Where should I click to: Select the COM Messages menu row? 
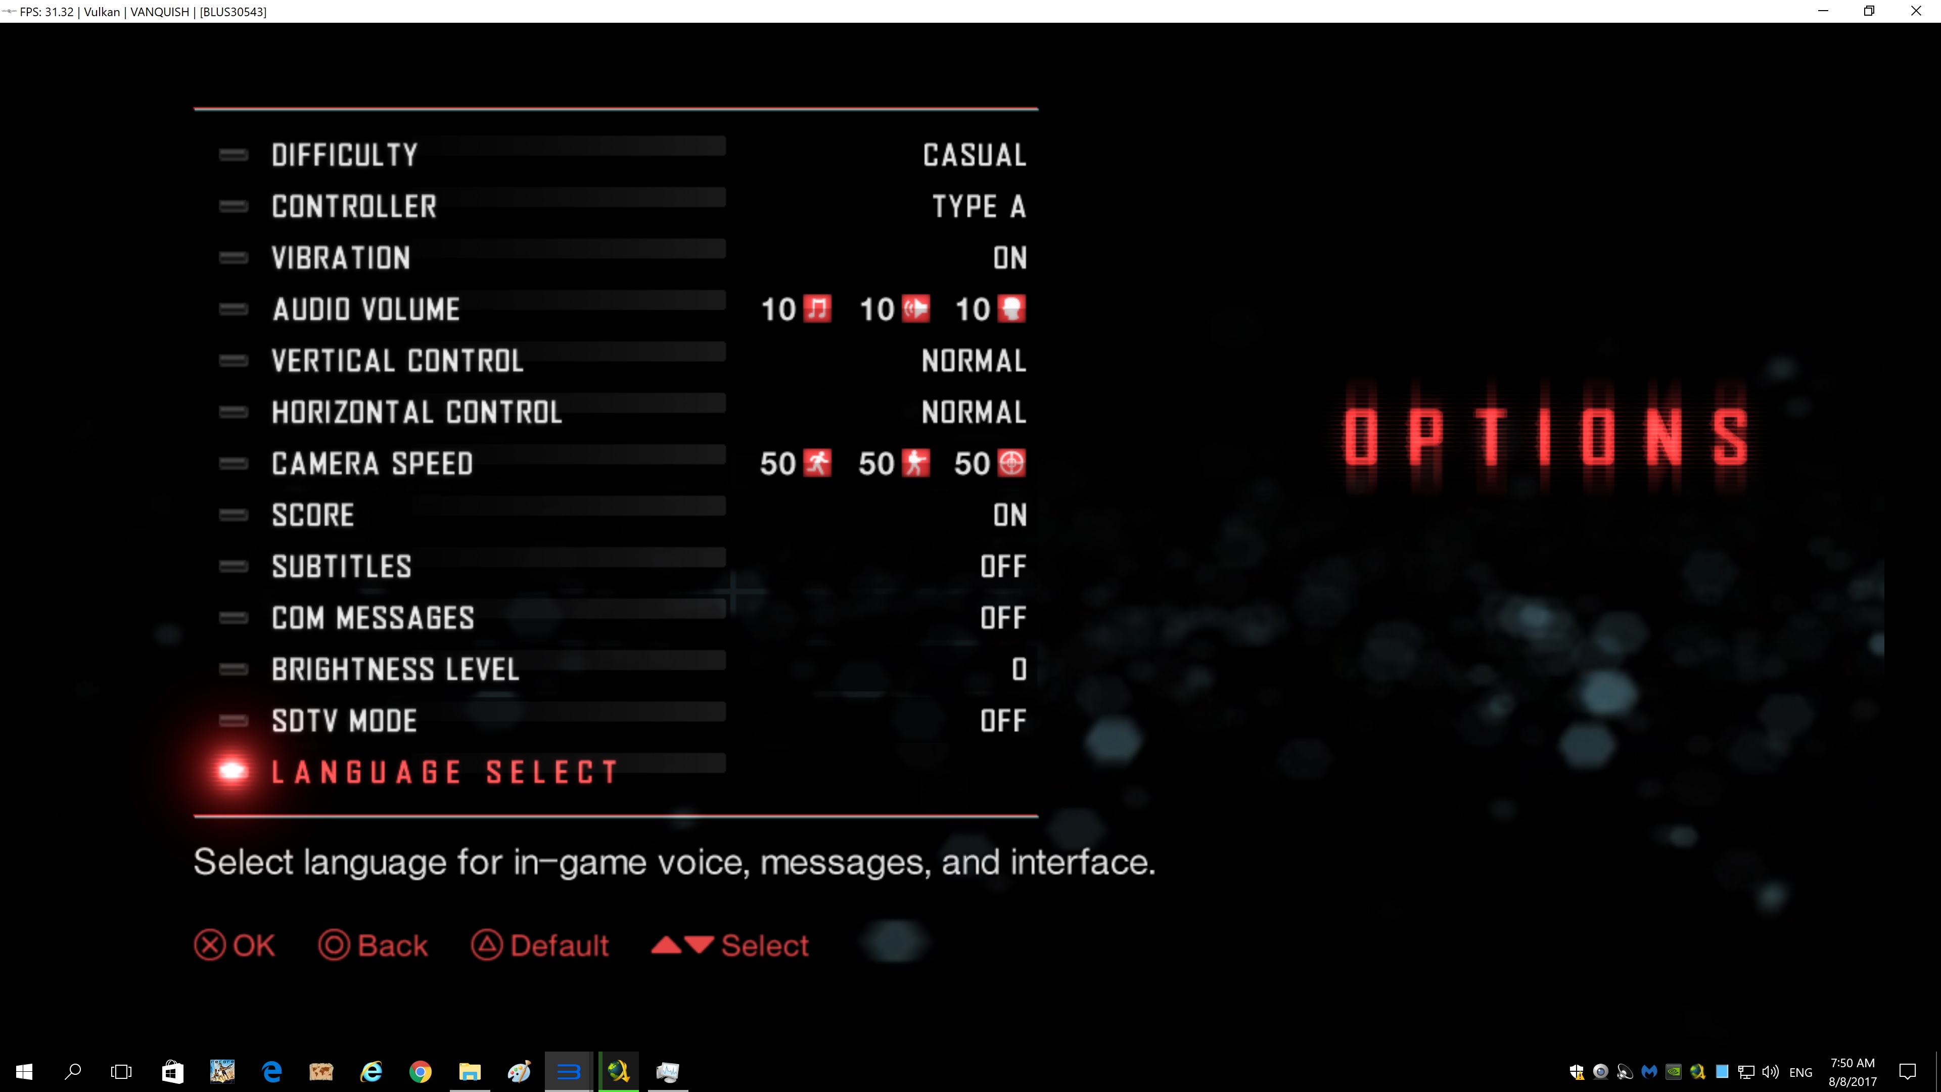373,618
